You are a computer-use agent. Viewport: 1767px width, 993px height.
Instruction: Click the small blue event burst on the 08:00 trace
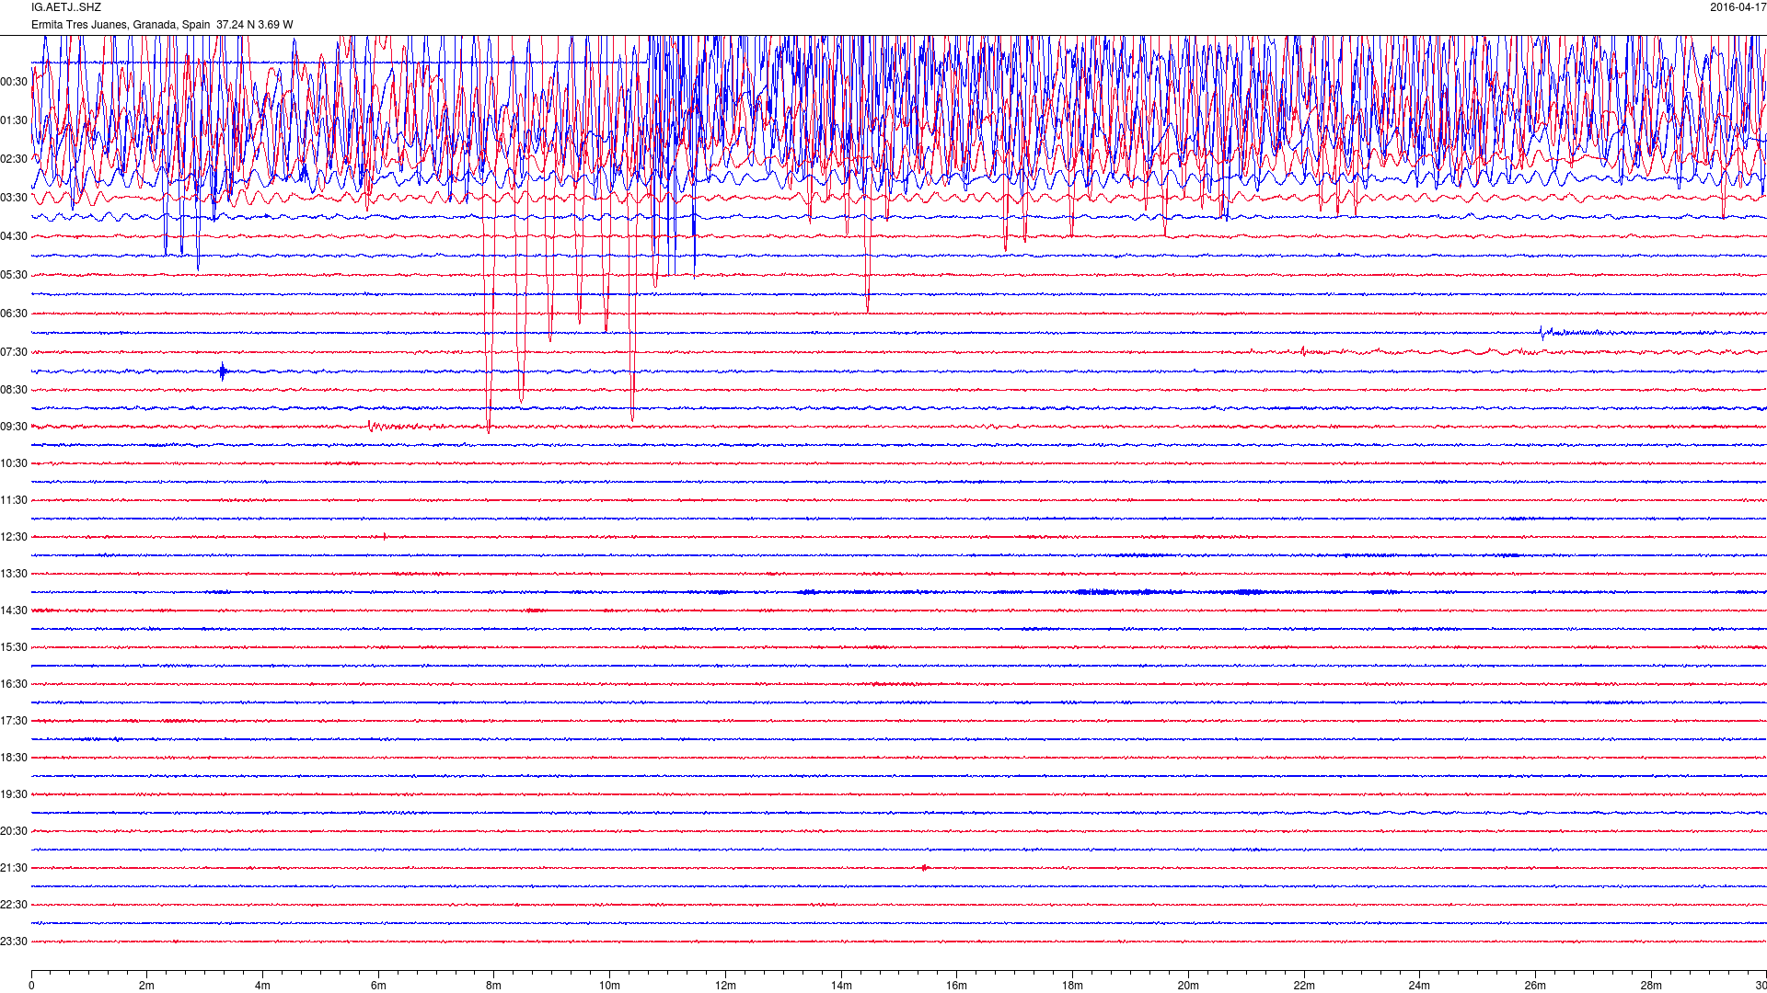click(x=223, y=371)
